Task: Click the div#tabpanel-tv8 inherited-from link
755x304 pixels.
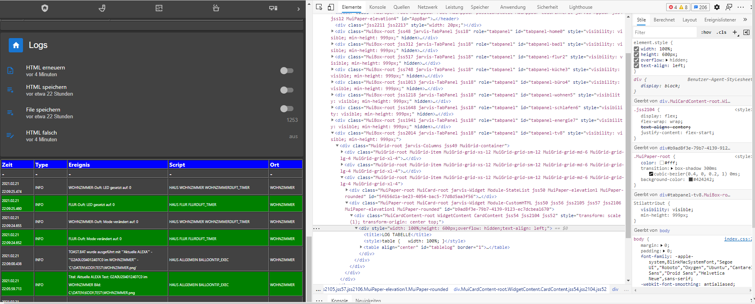Action: [695, 195]
